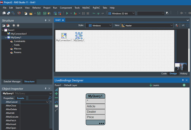The height and width of the screenshot is (130, 191).
Task: Expand the editor tabs list chevron
Action: [188, 20]
